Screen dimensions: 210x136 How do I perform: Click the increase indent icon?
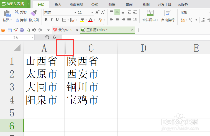135,12
